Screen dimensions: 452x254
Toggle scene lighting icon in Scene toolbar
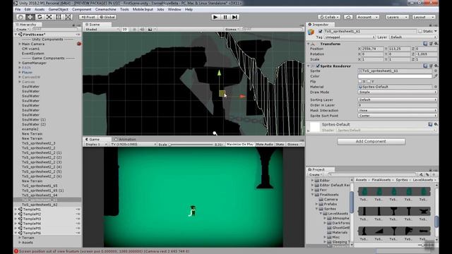pyautogui.click(x=134, y=30)
